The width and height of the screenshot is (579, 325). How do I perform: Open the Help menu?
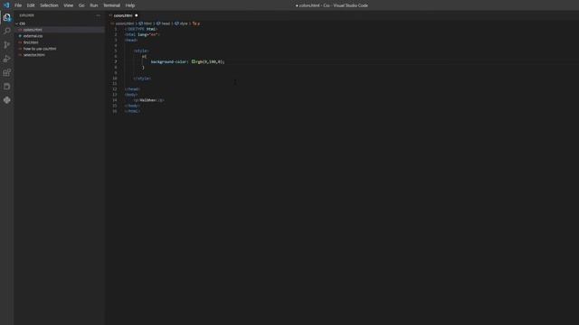point(130,5)
